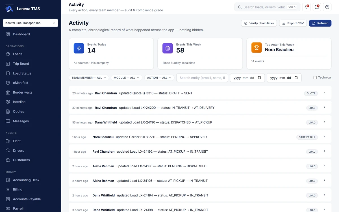Open the Action filter dropdown

click(159, 78)
